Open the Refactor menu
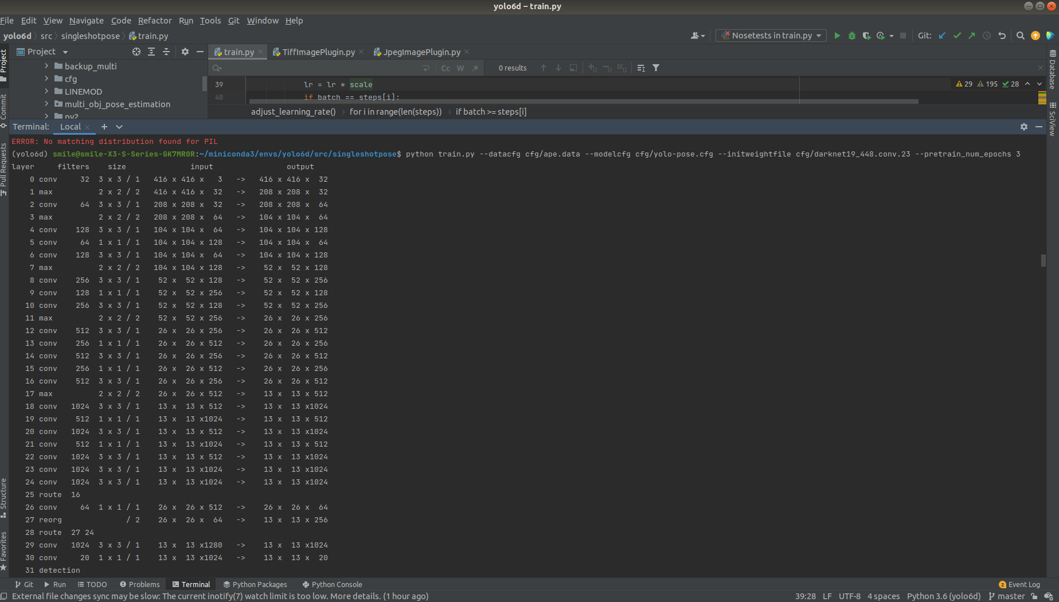1059x602 pixels. (155, 20)
